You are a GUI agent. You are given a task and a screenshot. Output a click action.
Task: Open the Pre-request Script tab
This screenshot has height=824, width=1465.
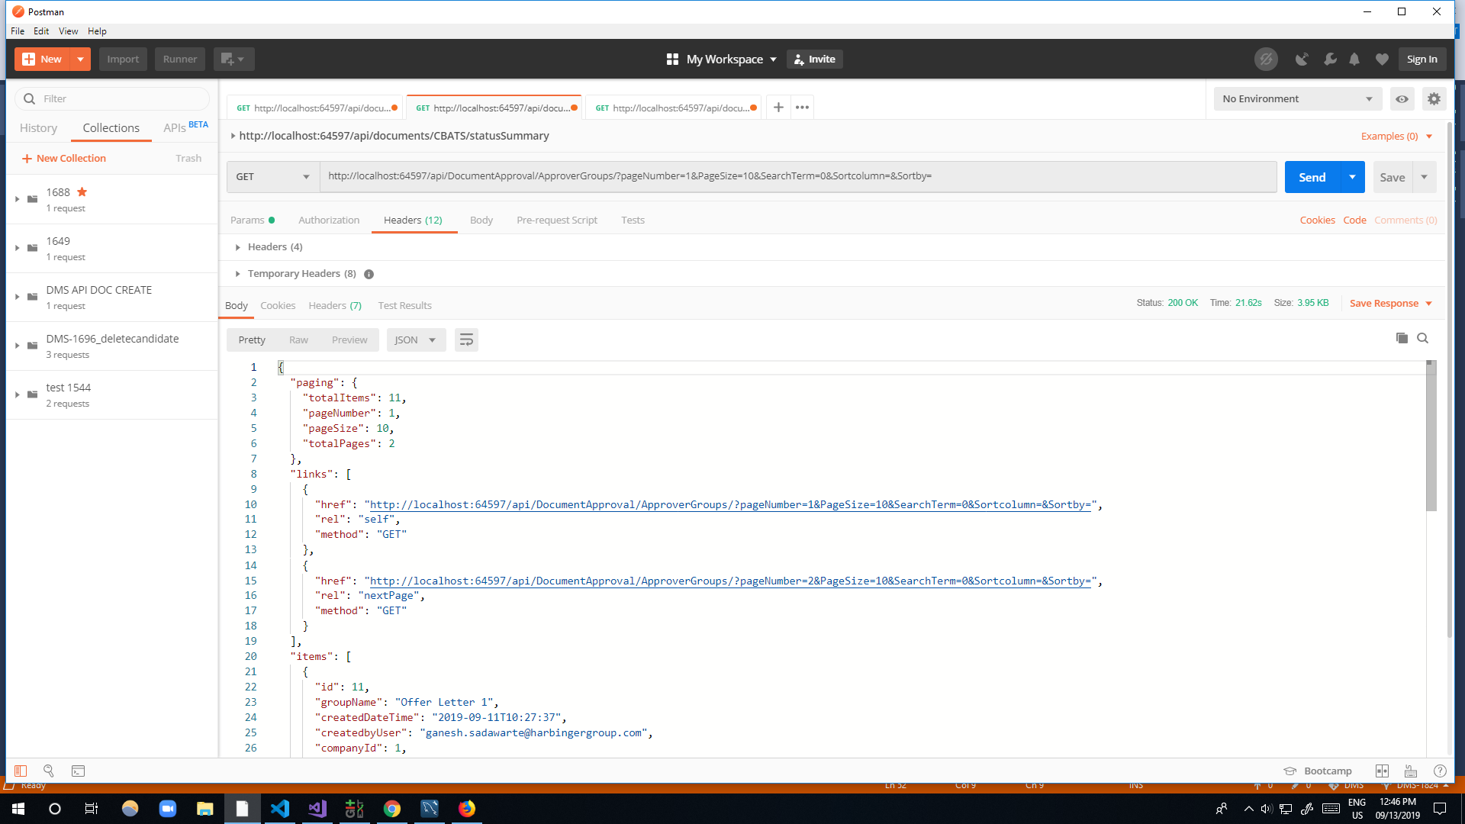(x=557, y=220)
